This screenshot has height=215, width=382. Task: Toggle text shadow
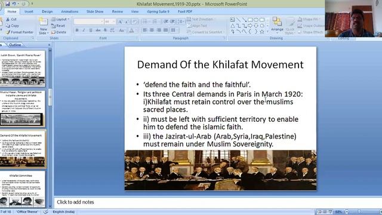click(105, 30)
